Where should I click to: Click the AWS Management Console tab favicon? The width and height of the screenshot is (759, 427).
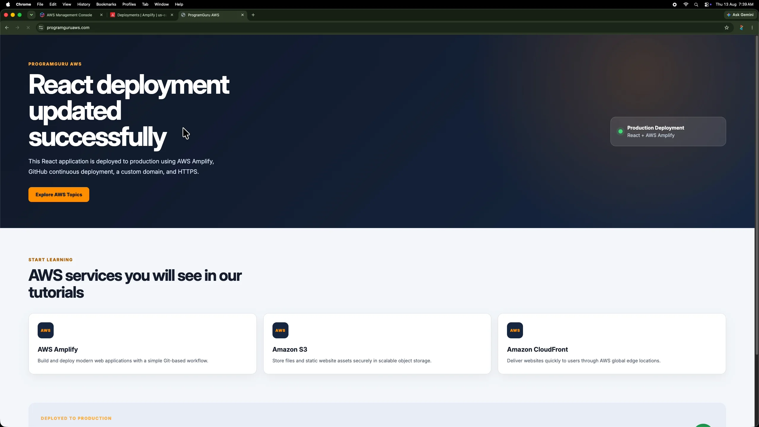coord(42,15)
